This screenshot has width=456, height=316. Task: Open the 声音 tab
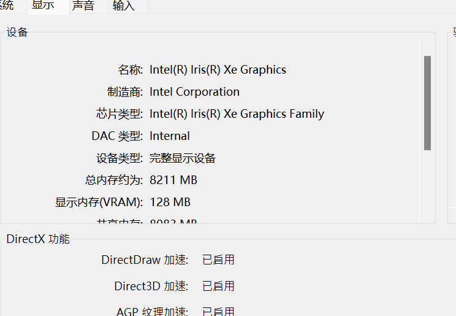pyautogui.click(x=83, y=6)
